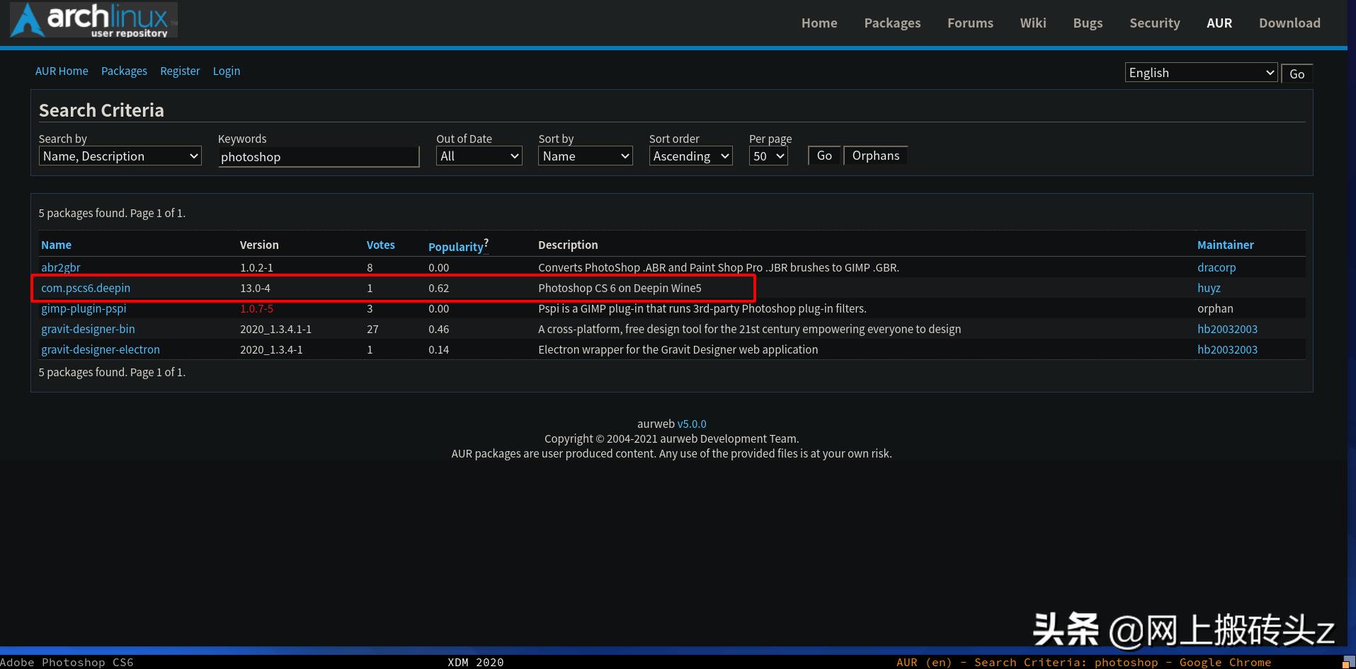Open the Out of Date dropdown
The height and width of the screenshot is (669, 1356).
tap(479, 156)
